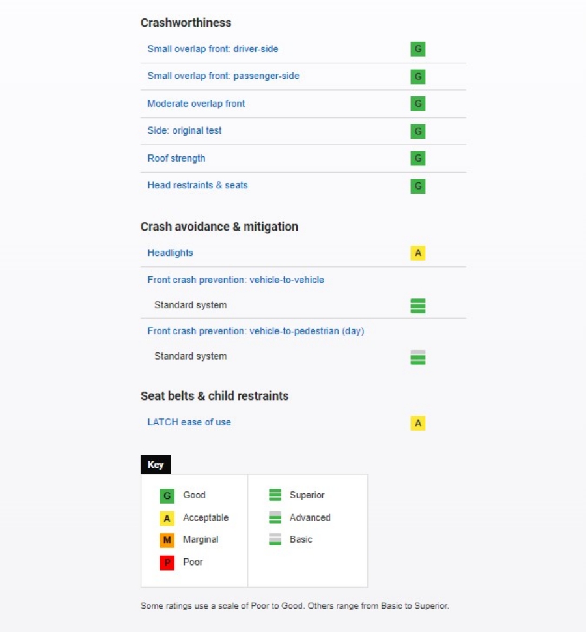Click the Good rating icon for Moderate overlap front
The width and height of the screenshot is (586, 632).
pos(418,104)
